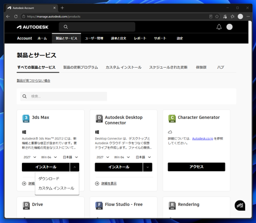This screenshot has height=223, width=256.
Task: Collapse the 3ds Max install options arrow
Action: [x=74, y=167]
